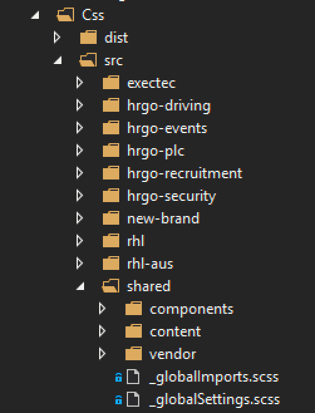Collapse the shared folder triangle

pyautogui.click(x=80, y=286)
